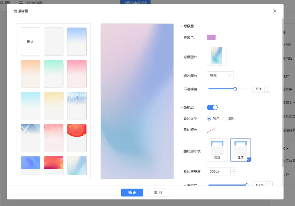Select the green mint gradient template
The width and height of the screenshot is (295, 206).
(x=54, y=74)
